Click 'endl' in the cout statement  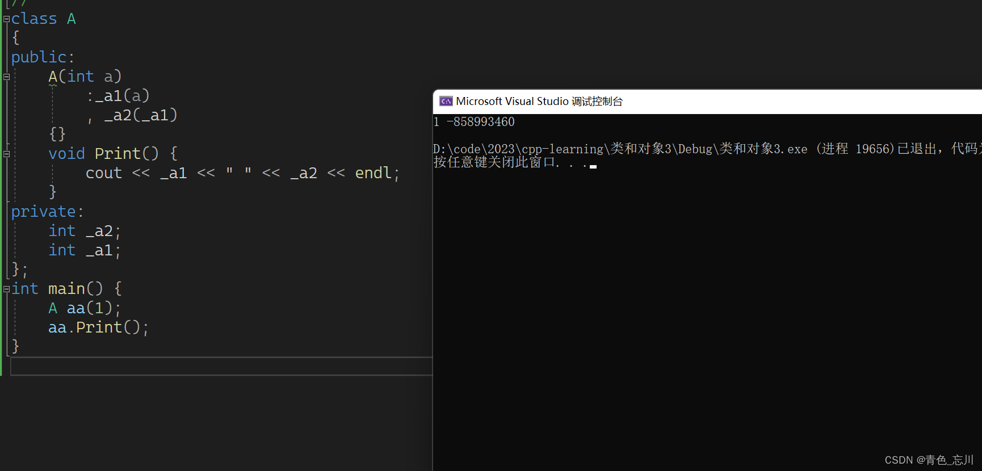click(x=373, y=173)
